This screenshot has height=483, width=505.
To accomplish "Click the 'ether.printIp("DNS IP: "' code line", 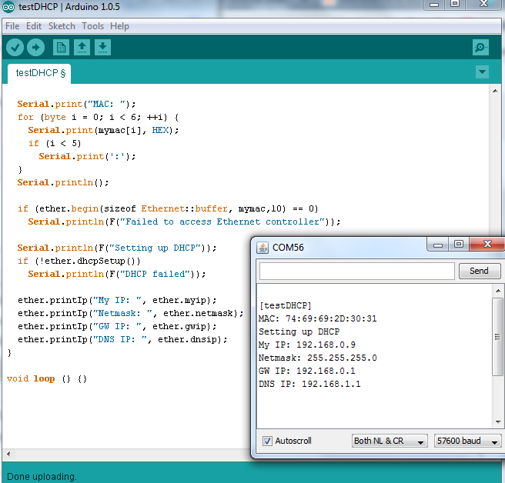I will point(122,339).
